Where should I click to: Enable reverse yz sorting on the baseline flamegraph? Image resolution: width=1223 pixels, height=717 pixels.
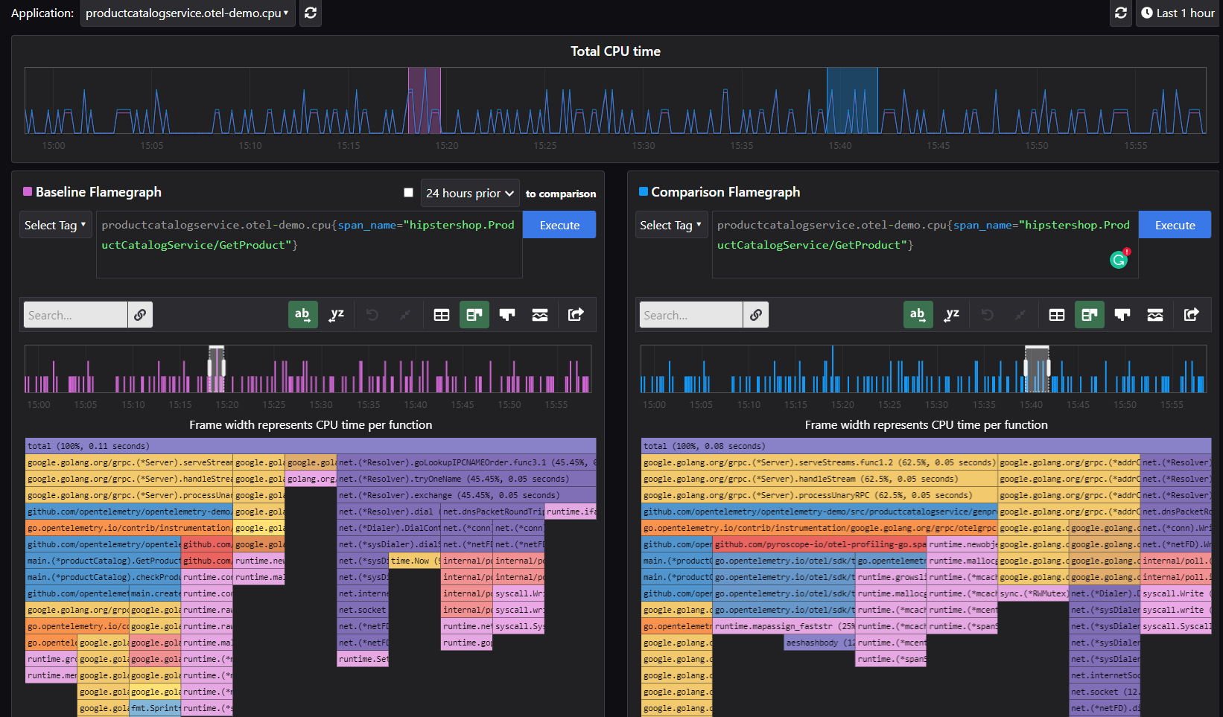336,314
